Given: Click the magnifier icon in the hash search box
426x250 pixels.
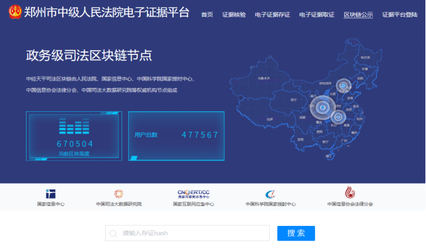Looking at the screenshot, I should point(113,233).
